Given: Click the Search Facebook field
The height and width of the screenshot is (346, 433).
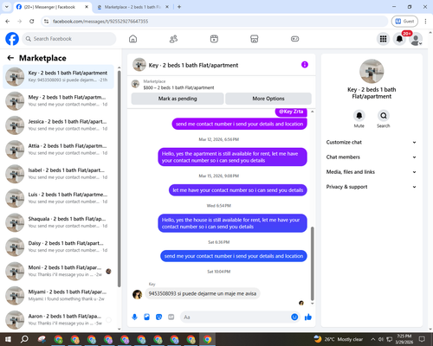Looking at the screenshot, I should click(x=69, y=39).
